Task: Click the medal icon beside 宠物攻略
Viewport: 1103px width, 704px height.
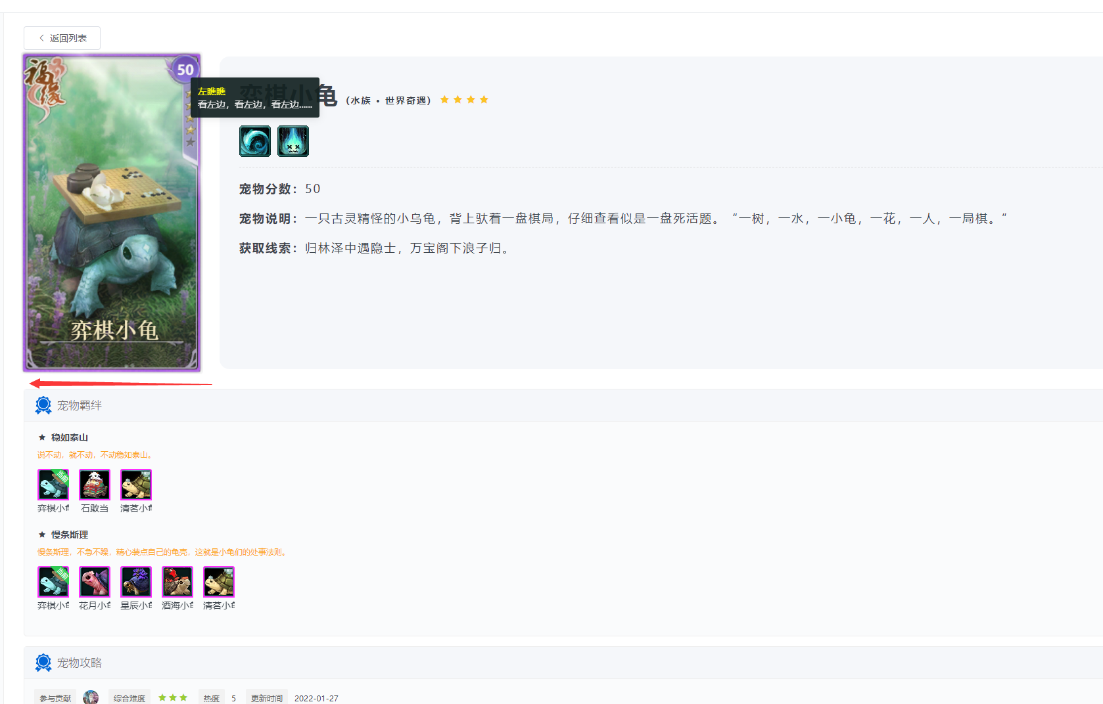Action: [x=43, y=663]
